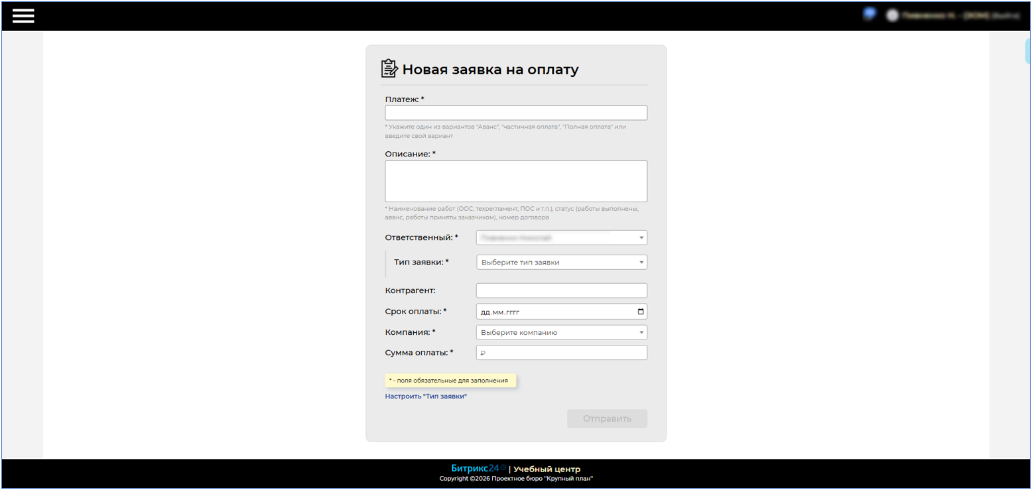
Task: Click the "Новая заявка на оплату" heading
Action: click(490, 70)
